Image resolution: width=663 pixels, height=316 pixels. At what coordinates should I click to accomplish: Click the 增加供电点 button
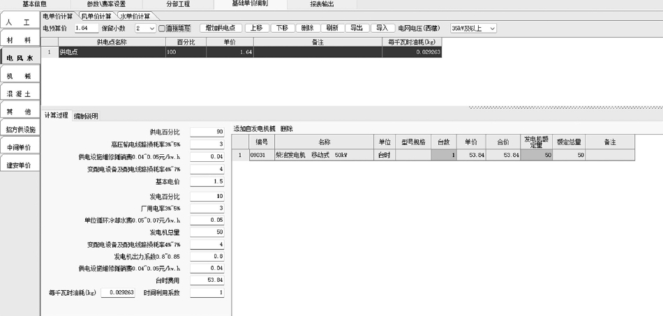point(221,29)
